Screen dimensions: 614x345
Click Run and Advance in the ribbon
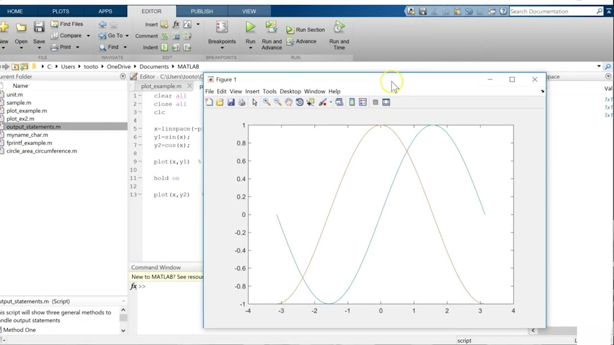tap(272, 35)
